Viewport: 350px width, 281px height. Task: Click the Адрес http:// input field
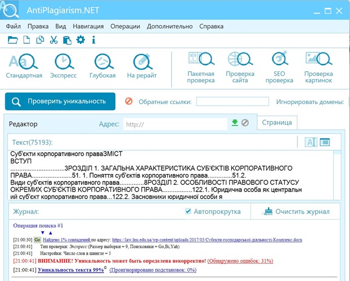click(x=175, y=124)
